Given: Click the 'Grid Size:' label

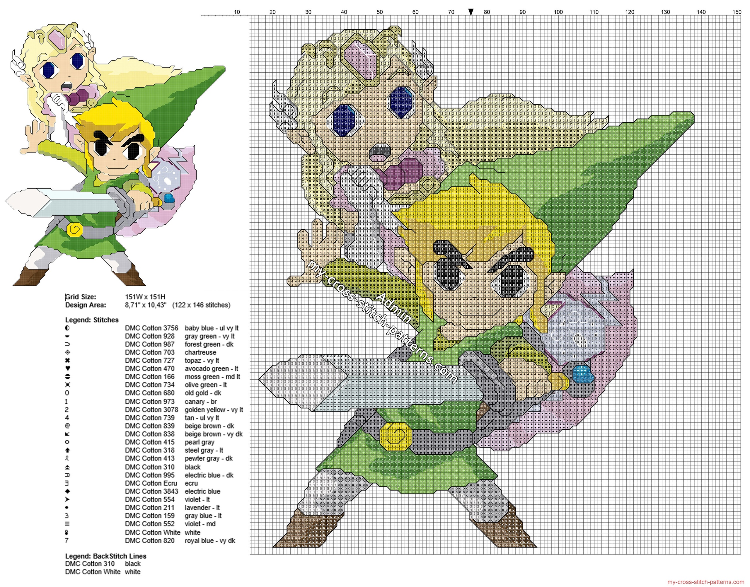Looking at the screenshot, I should tap(81, 297).
